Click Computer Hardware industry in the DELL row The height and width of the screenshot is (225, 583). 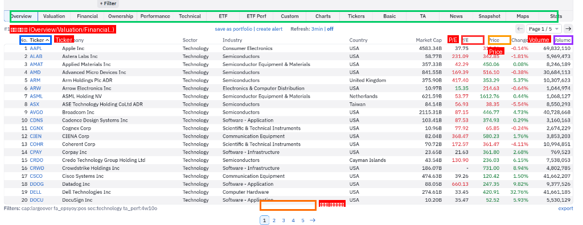[245, 192]
